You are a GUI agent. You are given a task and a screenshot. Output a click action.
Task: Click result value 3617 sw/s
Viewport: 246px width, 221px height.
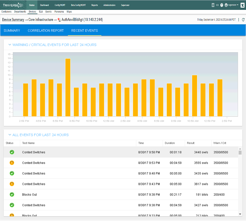point(201,184)
